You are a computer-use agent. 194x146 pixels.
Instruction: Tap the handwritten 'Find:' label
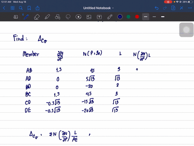20,38
